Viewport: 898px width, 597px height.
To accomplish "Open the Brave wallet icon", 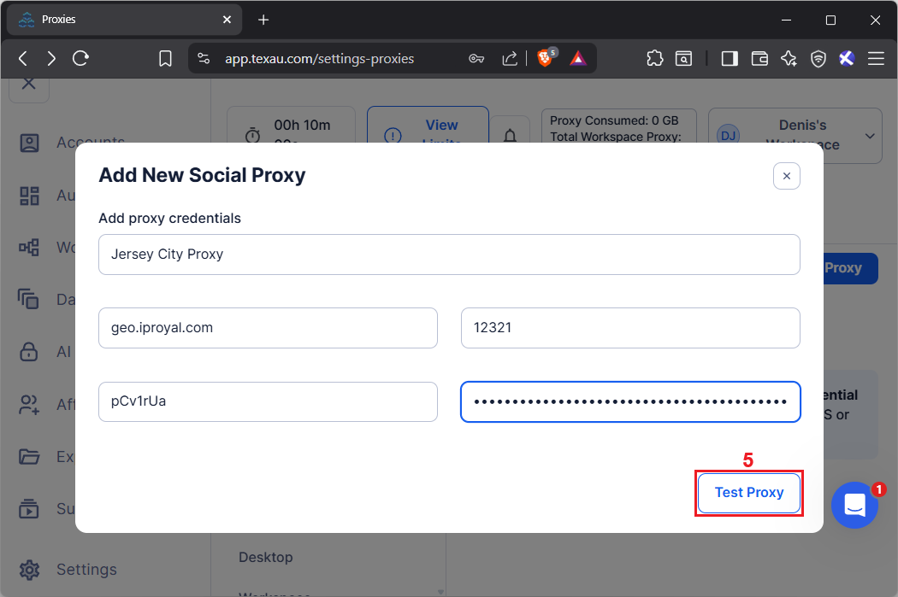I will coord(759,58).
